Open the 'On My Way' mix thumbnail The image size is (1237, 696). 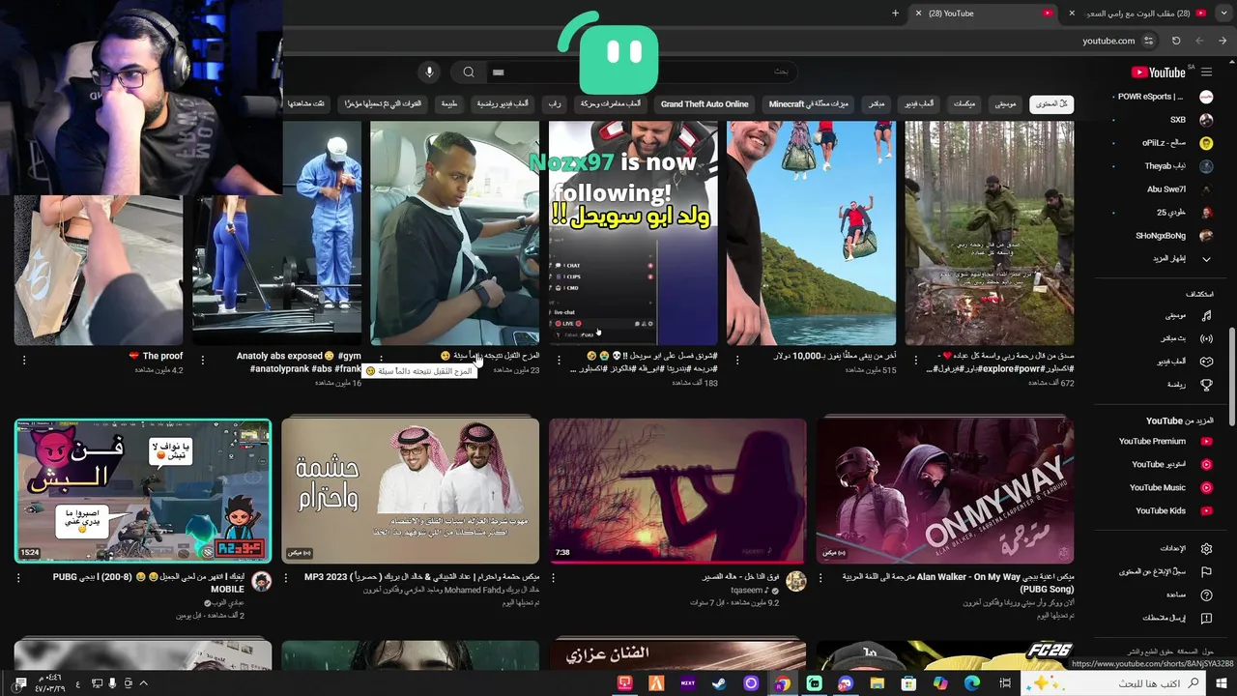(945, 490)
